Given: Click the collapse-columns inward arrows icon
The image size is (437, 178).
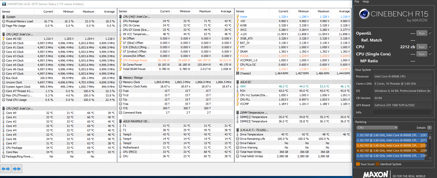Looking at the screenshot, I should pyautogui.click(x=17, y=169).
